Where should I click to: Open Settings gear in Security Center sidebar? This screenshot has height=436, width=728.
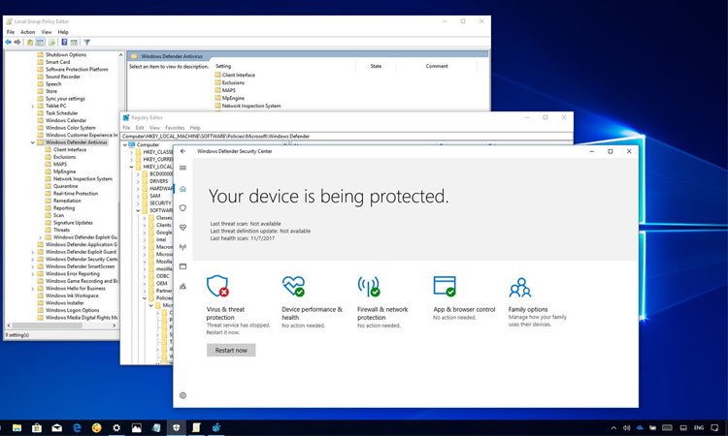click(182, 395)
